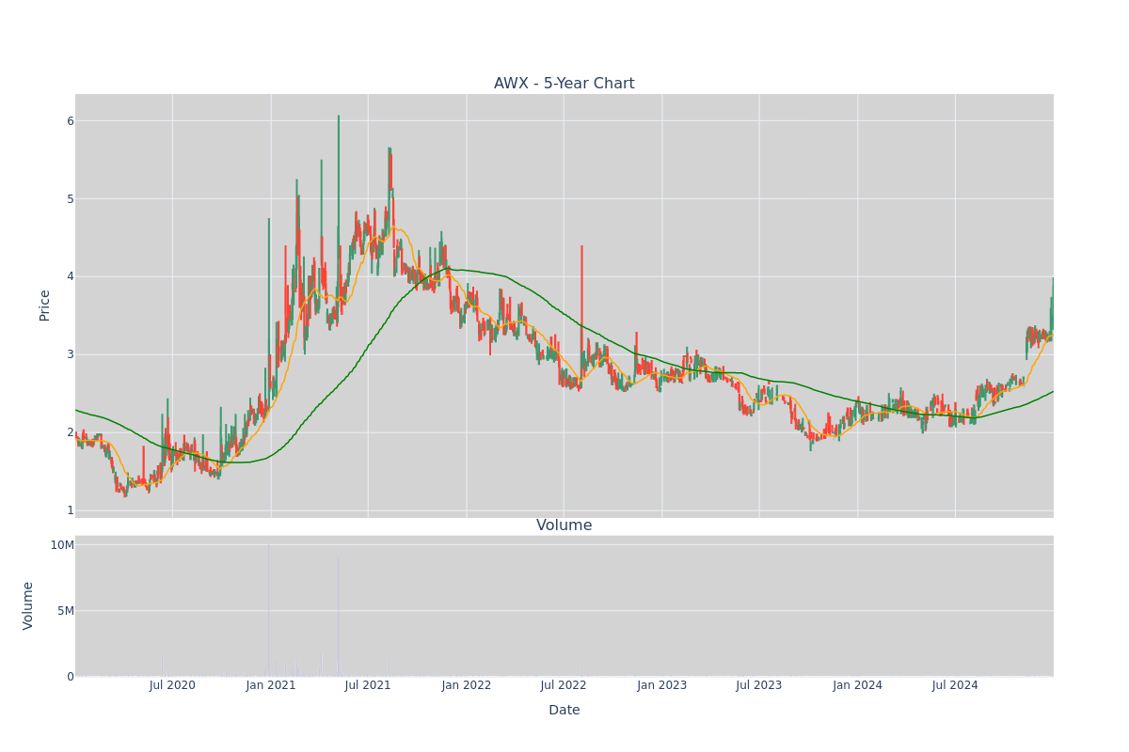Viewport: 1129px width, 752px height.
Task: Click the tallest candlestick wick above 6
Action: pyautogui.click(x=339, y=169)
